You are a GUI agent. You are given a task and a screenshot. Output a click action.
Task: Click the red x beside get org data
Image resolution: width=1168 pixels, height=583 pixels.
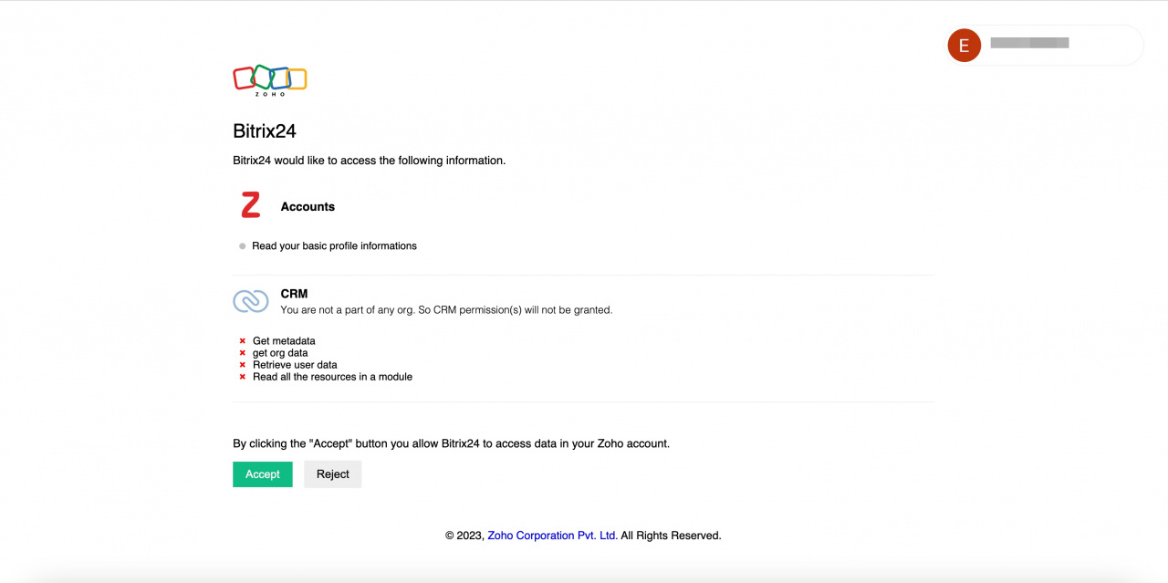(x=242, y=352)
